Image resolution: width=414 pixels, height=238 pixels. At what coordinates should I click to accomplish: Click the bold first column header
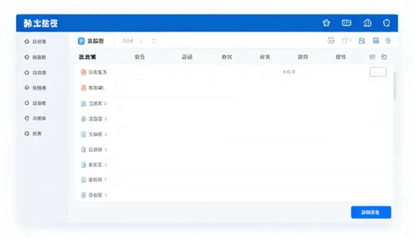coord(87,57)
